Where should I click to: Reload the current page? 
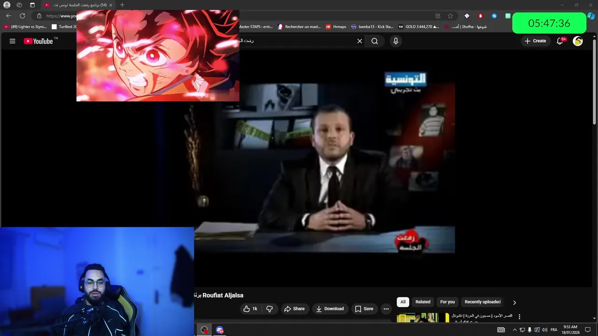point(22,16)
